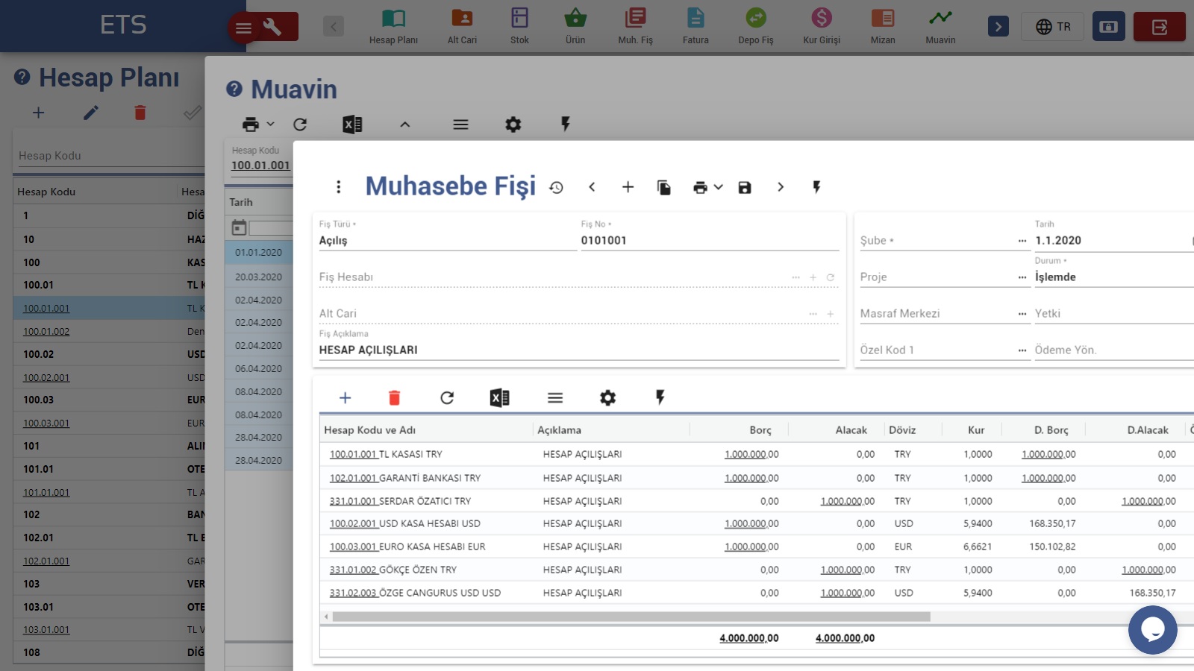
Task: Open the Fatura top menu item
Action: (x=696, y=27)
